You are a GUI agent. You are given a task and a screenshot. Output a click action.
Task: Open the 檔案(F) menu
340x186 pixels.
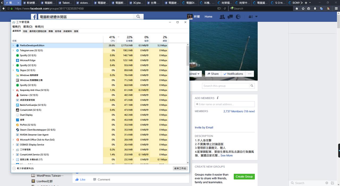[16, 27]
